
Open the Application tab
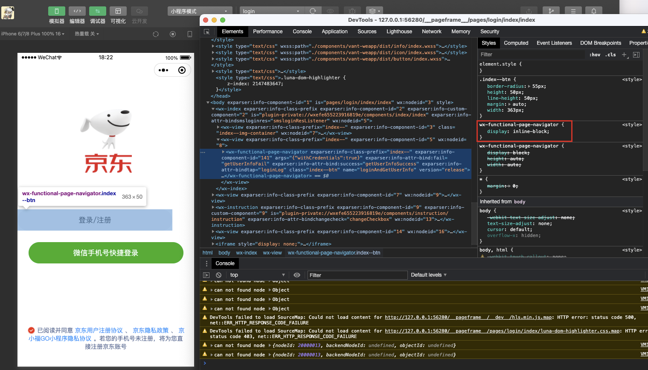tap(334, 32)
